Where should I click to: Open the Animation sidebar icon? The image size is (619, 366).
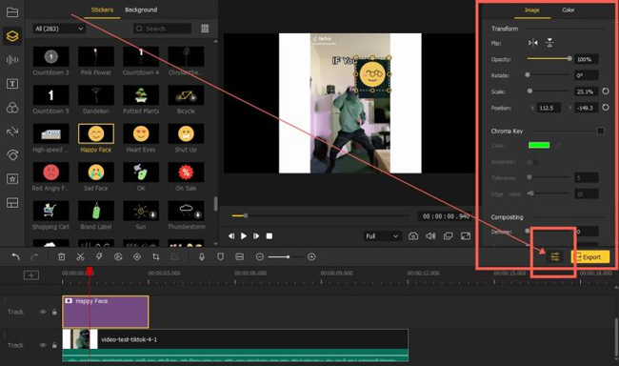(12, 155)
